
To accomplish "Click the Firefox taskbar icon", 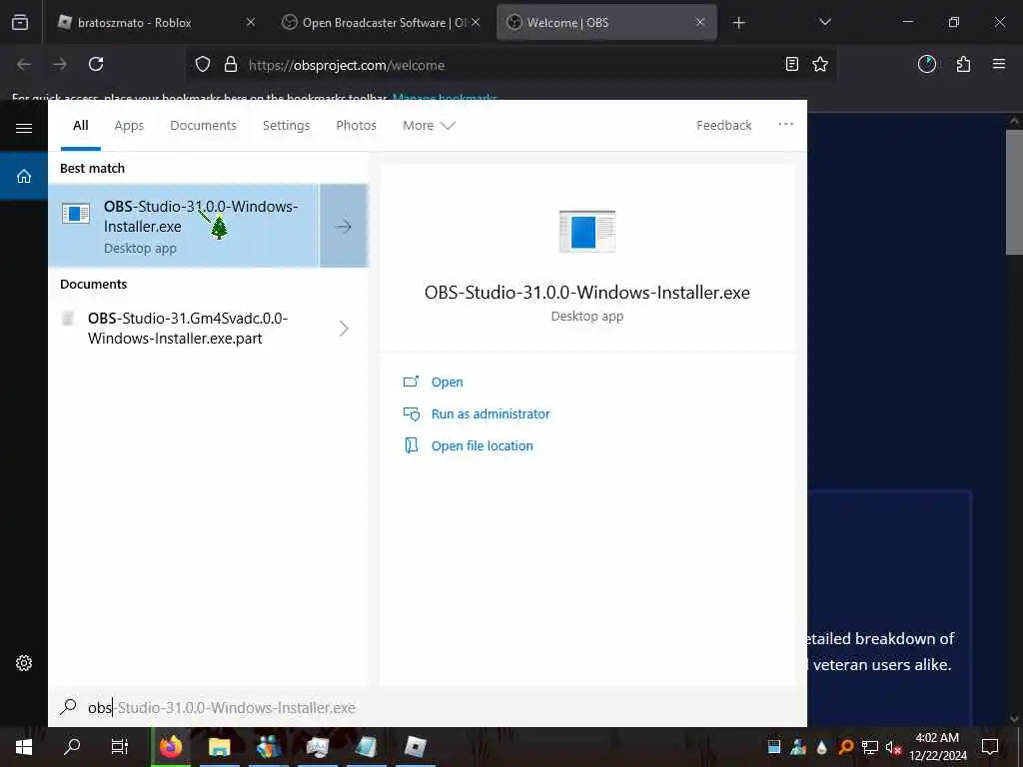I will coord(171,747).
